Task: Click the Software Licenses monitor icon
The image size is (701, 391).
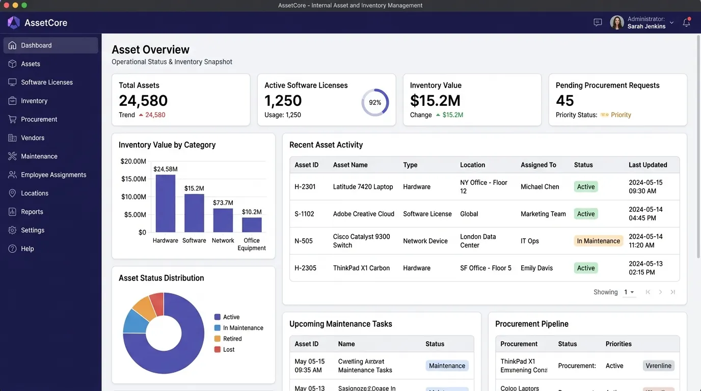Action: click(12, 82)
